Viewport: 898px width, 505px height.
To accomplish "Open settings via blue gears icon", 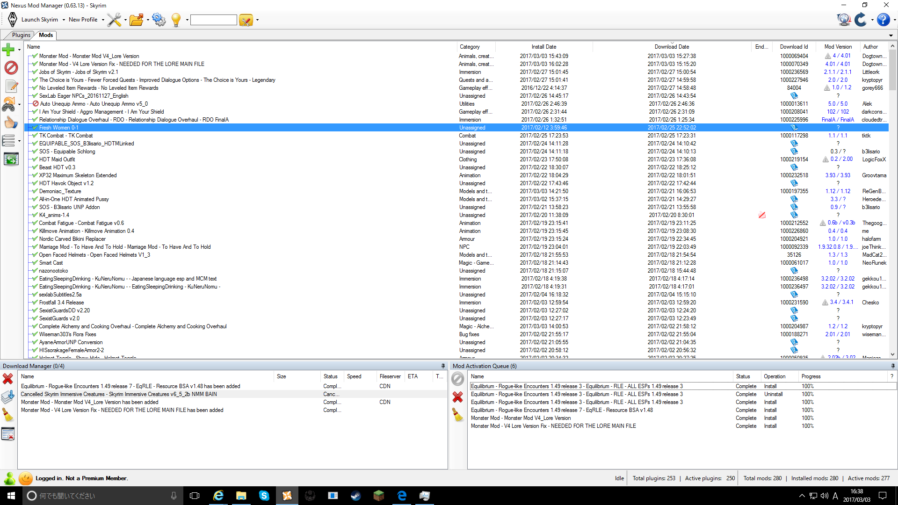I will click(159, 20).
